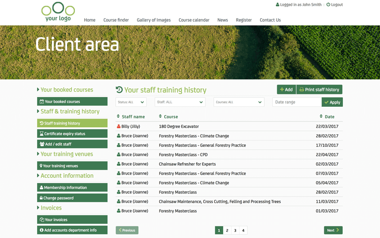Expand the Courses: ALL dropdown
The image size is (380, 238).
[239, 102]
